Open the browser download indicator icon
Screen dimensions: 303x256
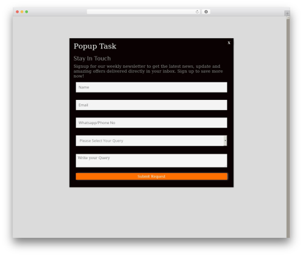click(206, 11)
